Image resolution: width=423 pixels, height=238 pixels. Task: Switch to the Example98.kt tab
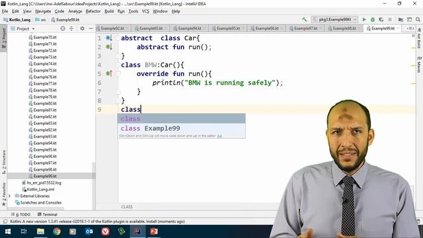click(x=344, y=28)
